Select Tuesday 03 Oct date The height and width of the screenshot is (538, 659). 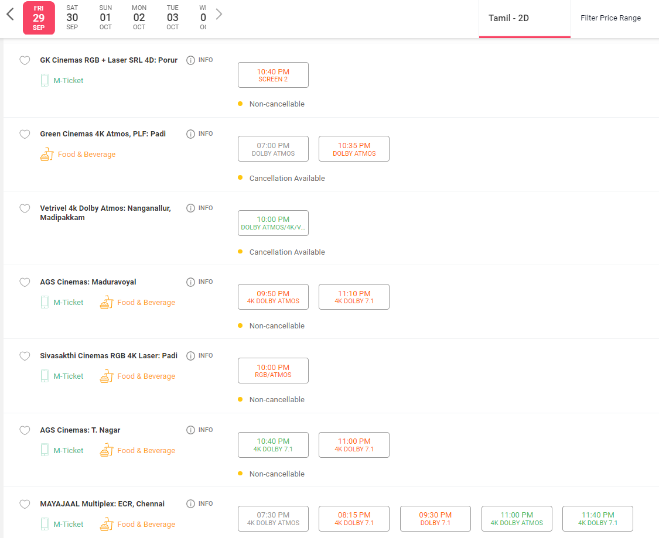(173, 18)
